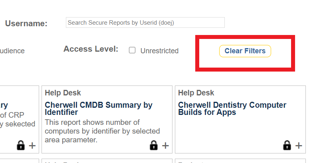This screenshot has height=163, width=331.
Task: Click the lock icon on the leftmost CRP card
Action: pyautogui.click(x=21, y=146)
